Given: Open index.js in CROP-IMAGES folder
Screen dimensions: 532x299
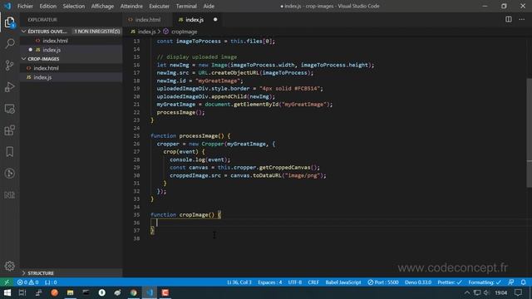Looking at the screenshot, I should tap(71, 77).
